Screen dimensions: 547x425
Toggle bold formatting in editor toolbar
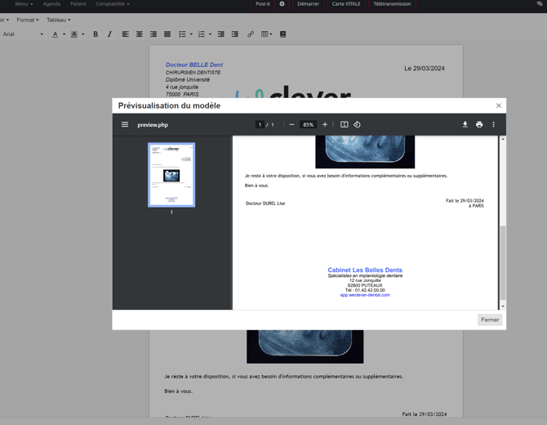(96, 34)
